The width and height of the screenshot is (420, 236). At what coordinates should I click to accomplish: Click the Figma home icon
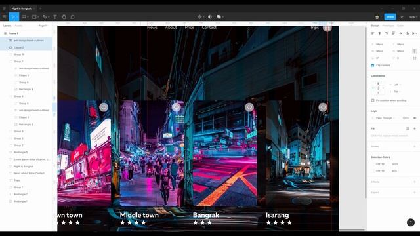[5, 9]
